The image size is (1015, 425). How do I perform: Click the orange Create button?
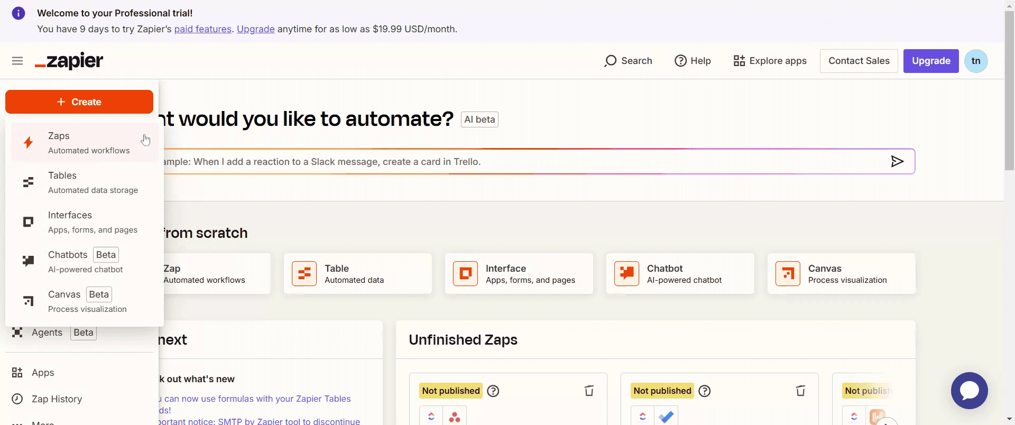coord(79,102)
